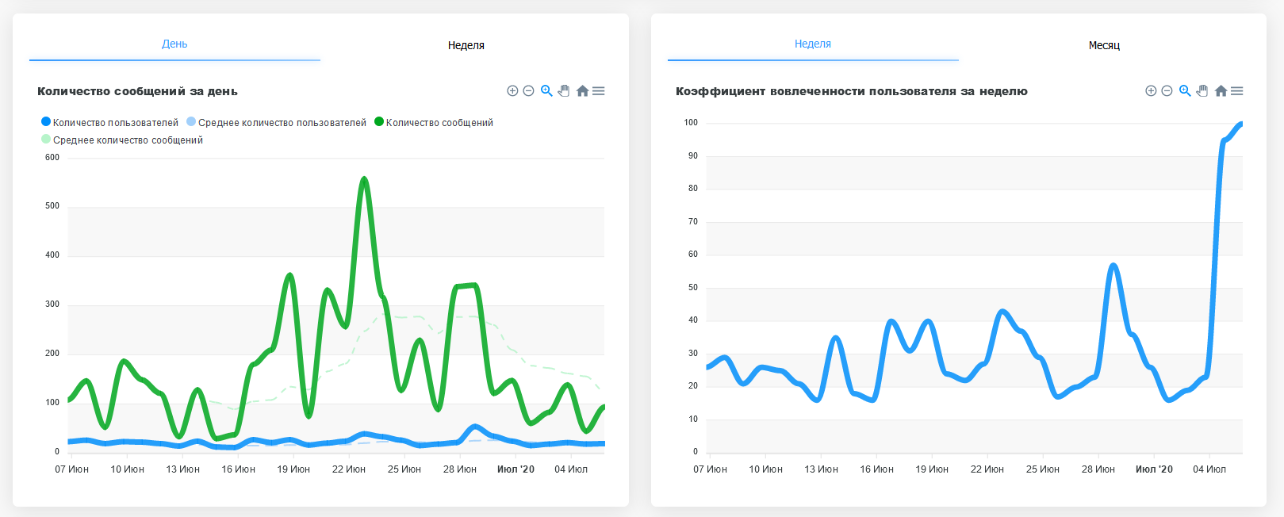Reset zoom with home icon on engagement chart

1221,91
